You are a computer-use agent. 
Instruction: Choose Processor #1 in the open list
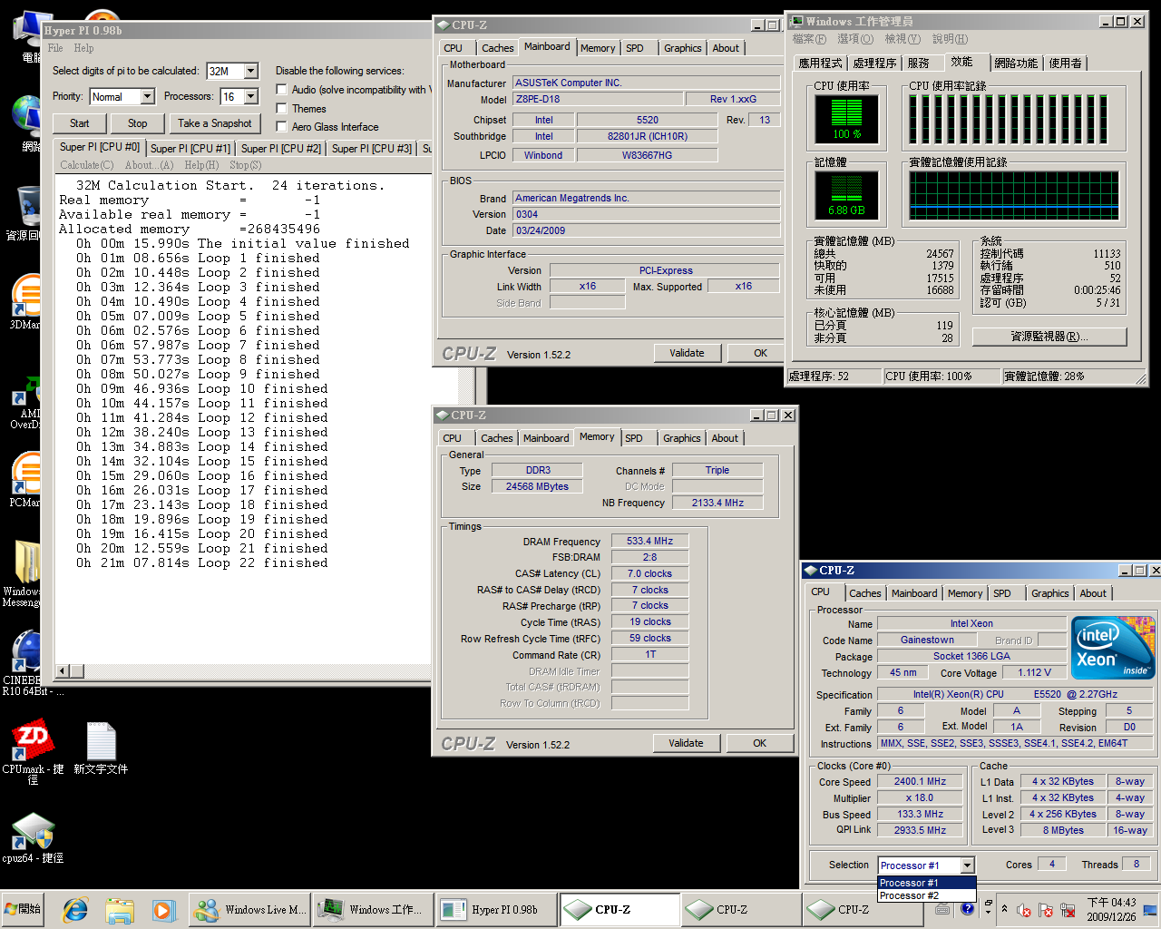tap(926, 883)
